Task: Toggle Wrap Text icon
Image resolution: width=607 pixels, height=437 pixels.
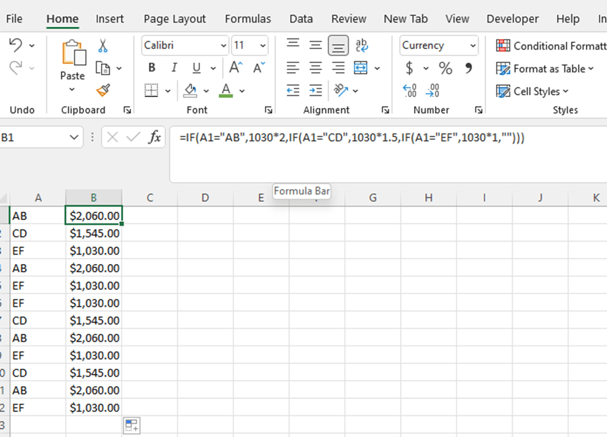Action: (x=362, y=45)
